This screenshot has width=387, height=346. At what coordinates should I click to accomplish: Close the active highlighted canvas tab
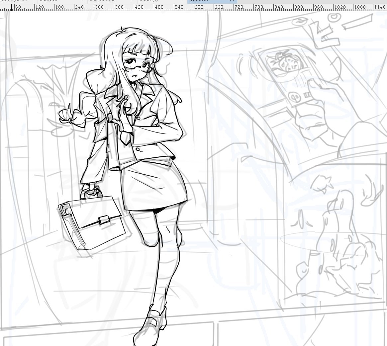pyautogui.click(x=232, y=1)
